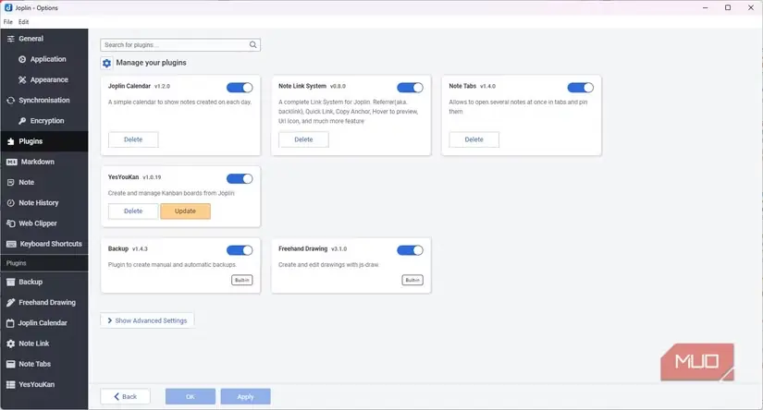Open the Edit menu
Screen dimensions: 763x410
23,22
